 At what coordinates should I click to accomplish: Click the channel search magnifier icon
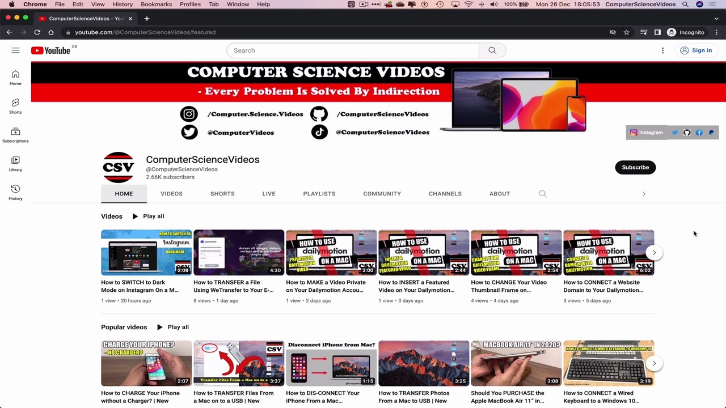(x=543, y=194)
